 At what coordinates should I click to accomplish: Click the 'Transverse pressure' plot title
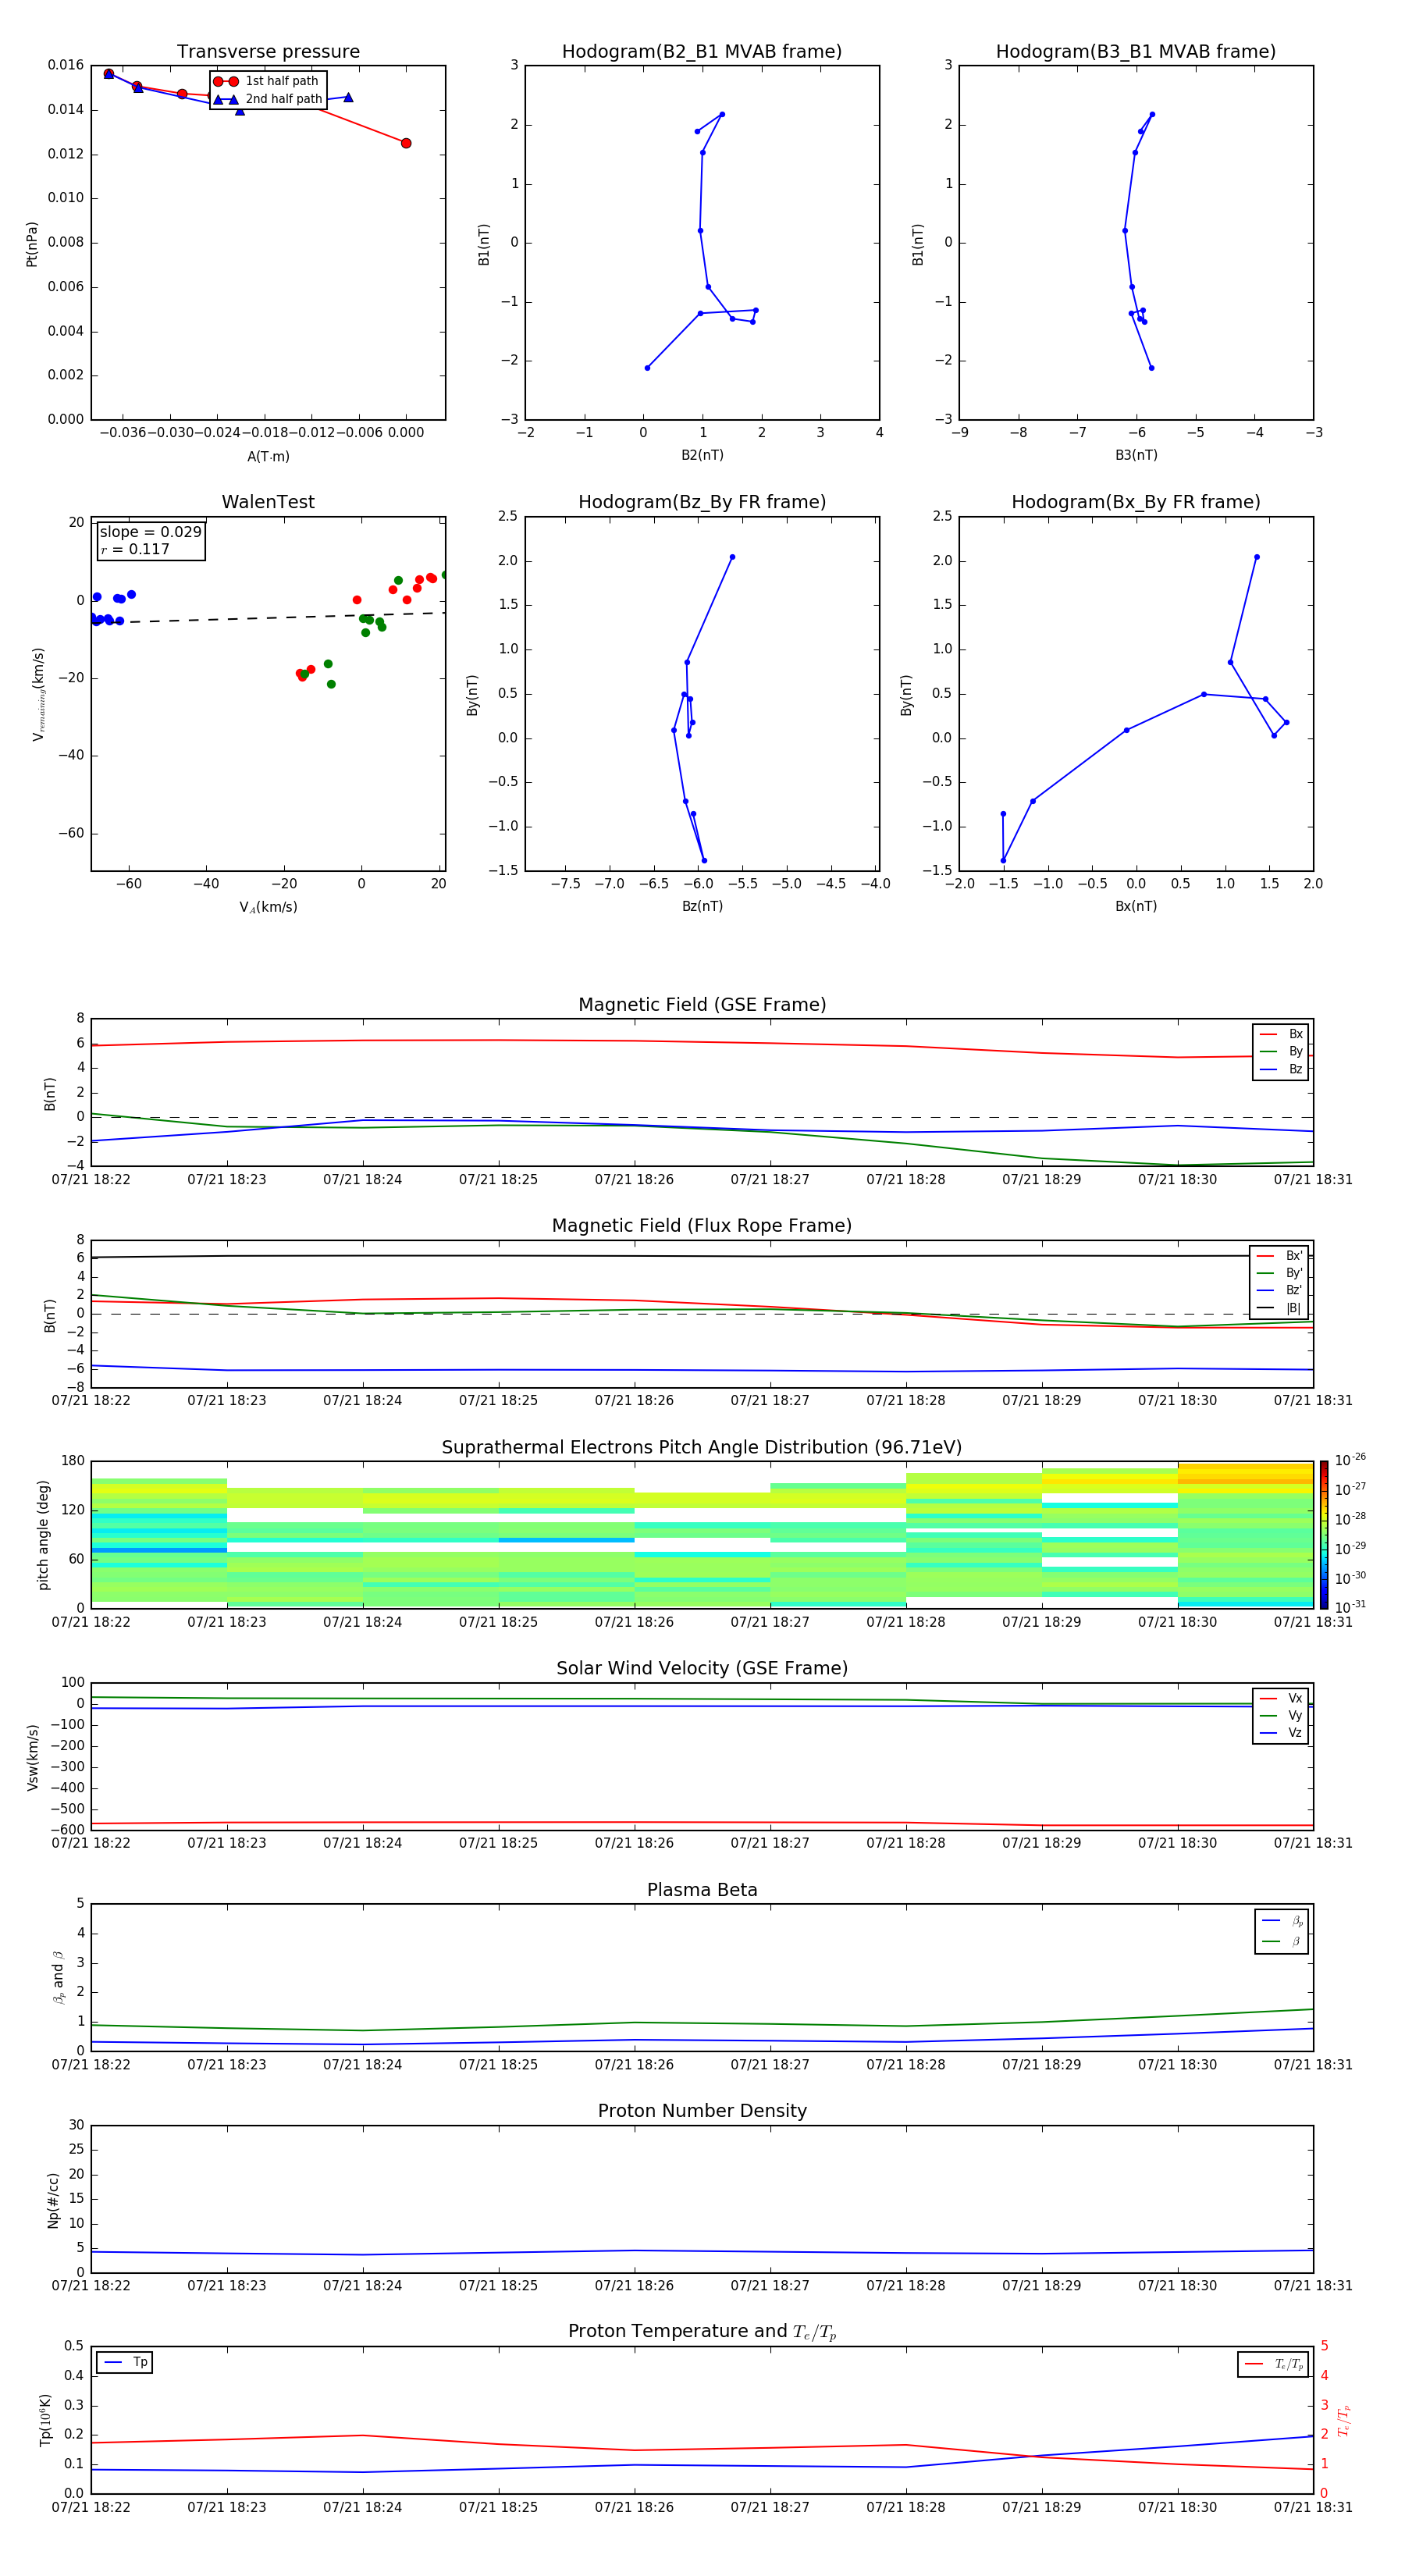tap(268, 52)
